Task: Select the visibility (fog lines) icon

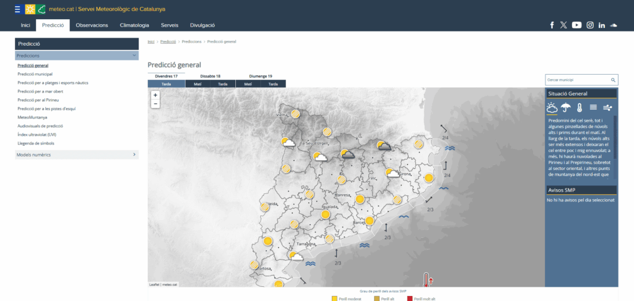Action: (x=593, y=108)
